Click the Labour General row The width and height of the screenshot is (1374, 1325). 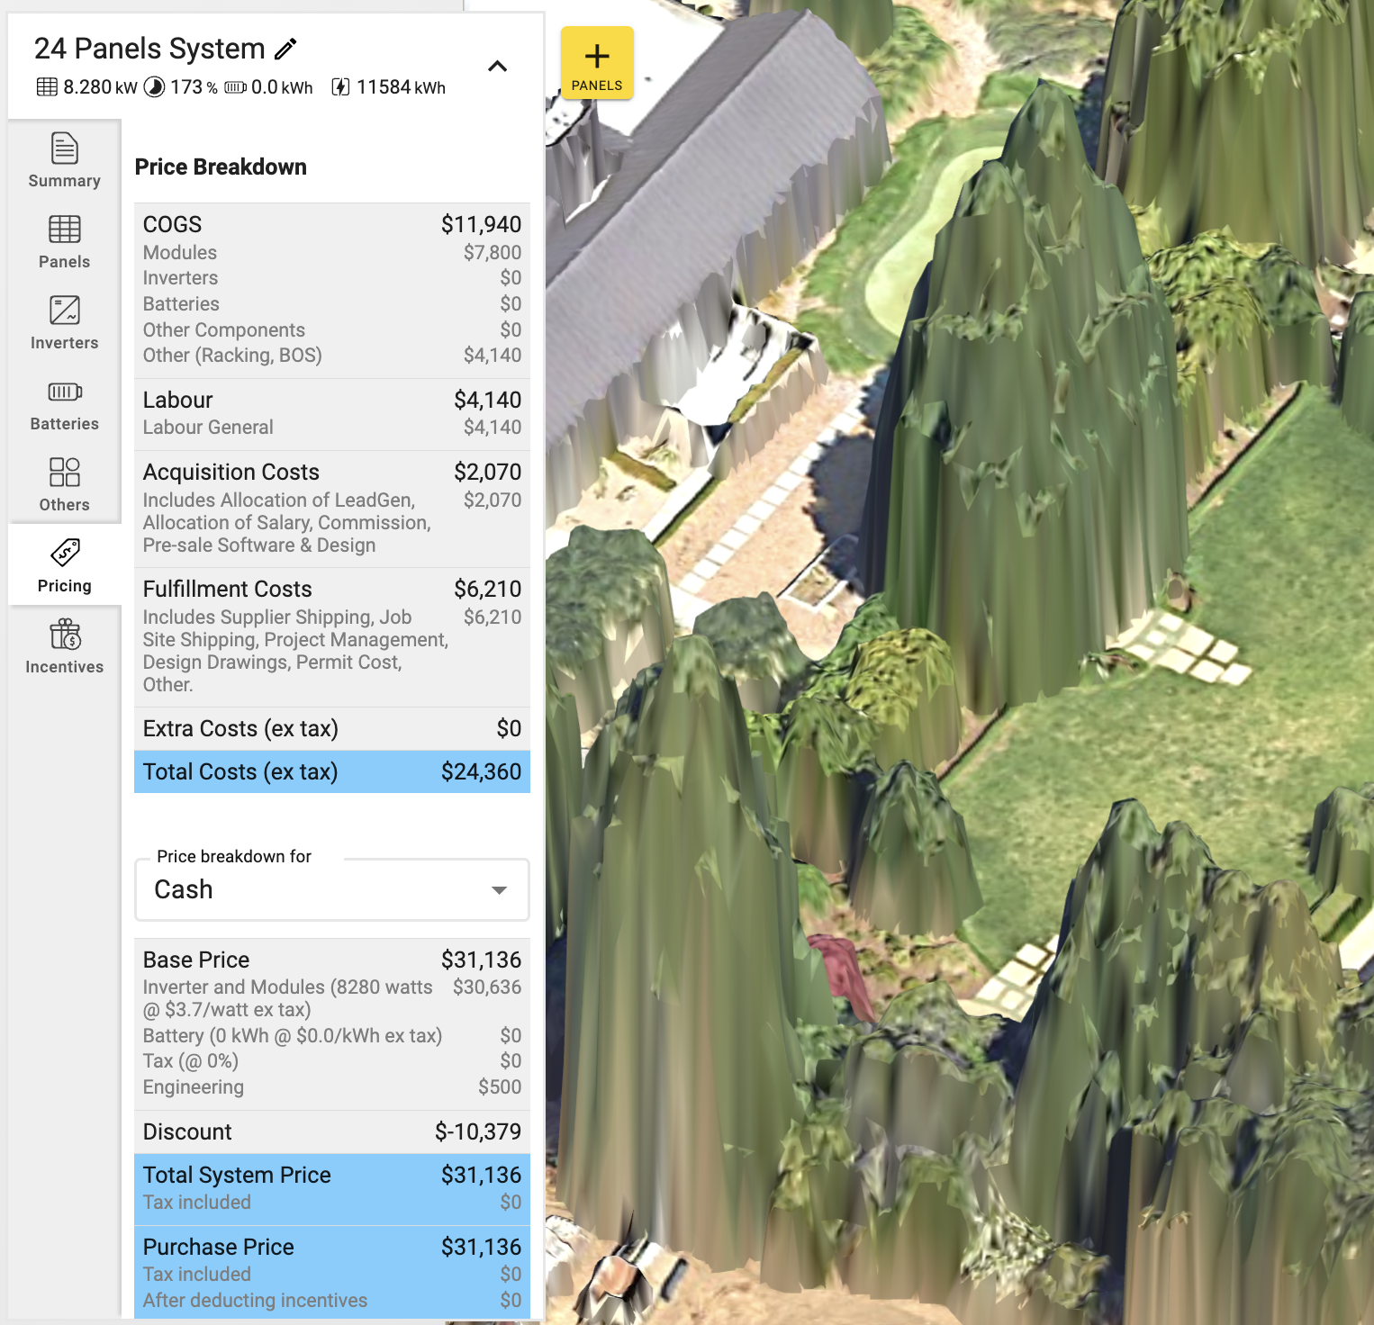332,428
